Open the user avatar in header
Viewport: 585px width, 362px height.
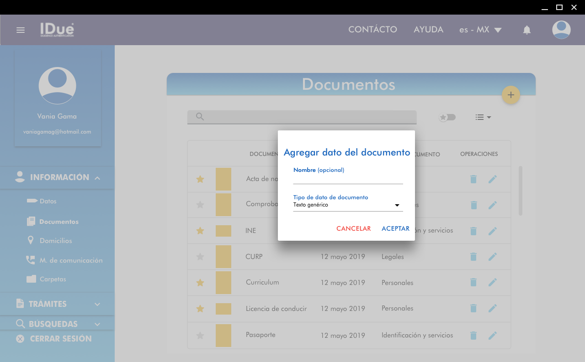click(561, 30)
